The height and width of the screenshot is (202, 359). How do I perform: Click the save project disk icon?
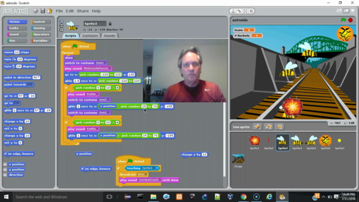coord(43,11)
